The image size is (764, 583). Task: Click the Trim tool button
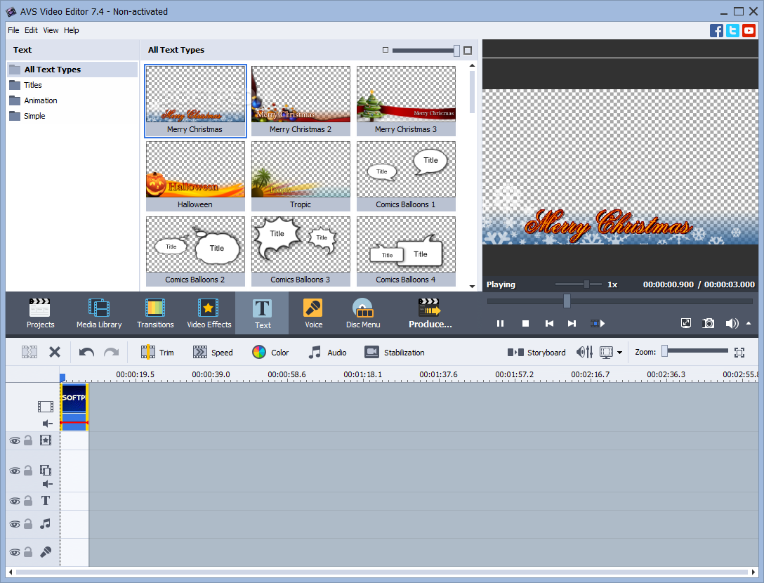(157, 352)
